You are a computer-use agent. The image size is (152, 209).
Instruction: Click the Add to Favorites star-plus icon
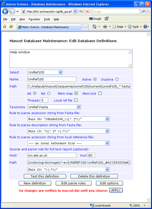[11, 26]
